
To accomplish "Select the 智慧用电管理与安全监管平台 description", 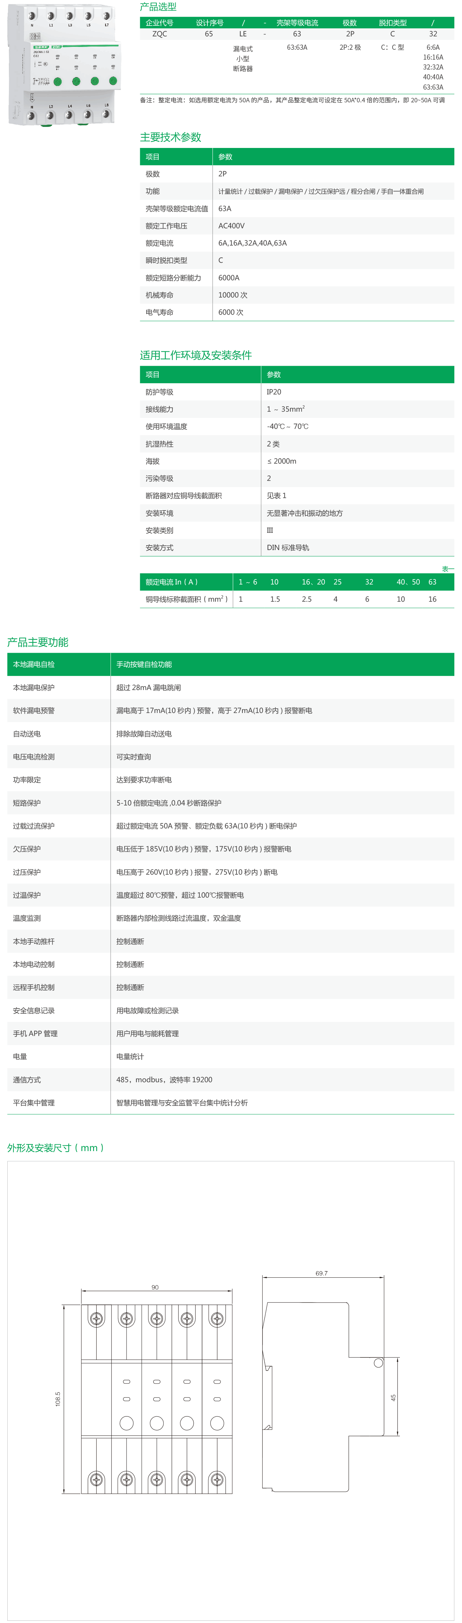I will [182, 1103].
